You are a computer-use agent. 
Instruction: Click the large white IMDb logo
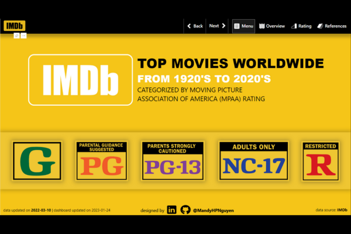[x=81, y=80]
